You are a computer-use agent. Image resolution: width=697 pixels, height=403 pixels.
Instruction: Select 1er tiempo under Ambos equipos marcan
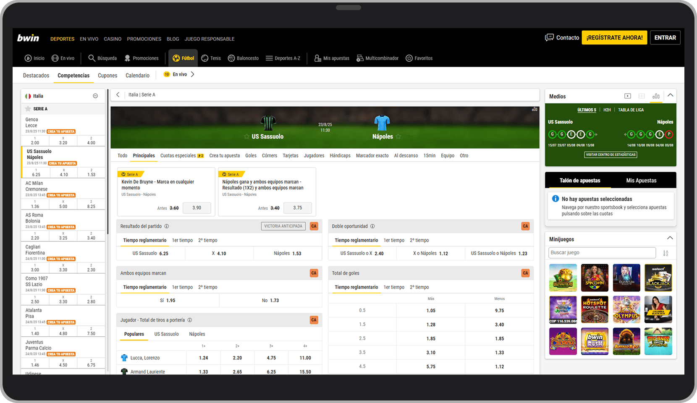182,288
